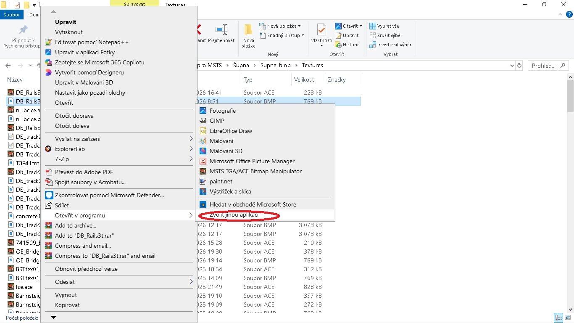
Task: Choose paint.net in the open-with list
Action: 221,181
